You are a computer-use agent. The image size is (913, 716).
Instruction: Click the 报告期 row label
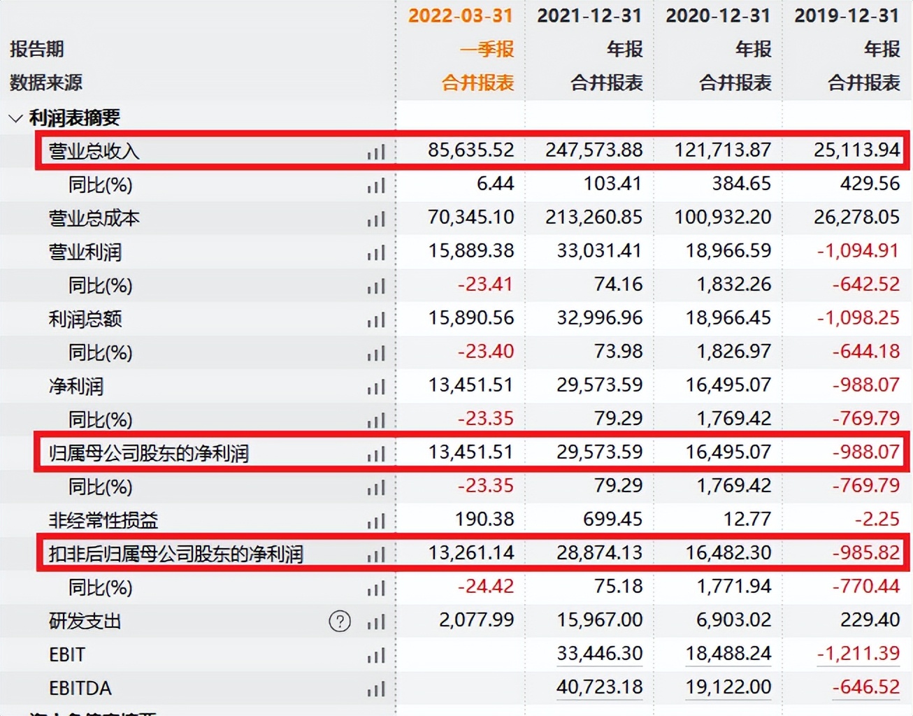36,49
